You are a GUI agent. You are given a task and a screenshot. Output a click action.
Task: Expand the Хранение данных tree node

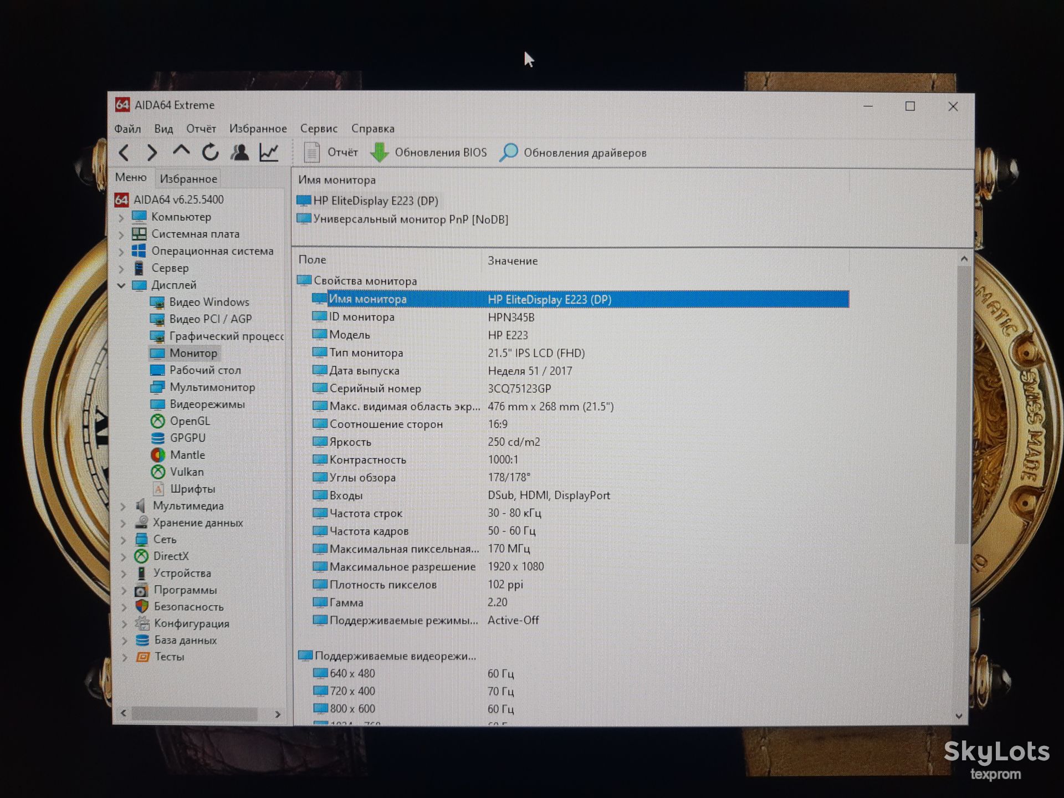pos(124,523)
